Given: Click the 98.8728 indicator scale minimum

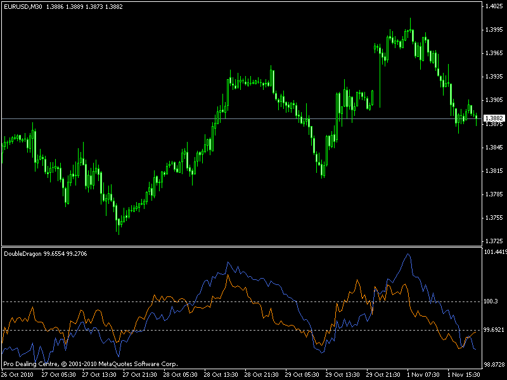Looking at the screenshot, I should click(494, 365).
